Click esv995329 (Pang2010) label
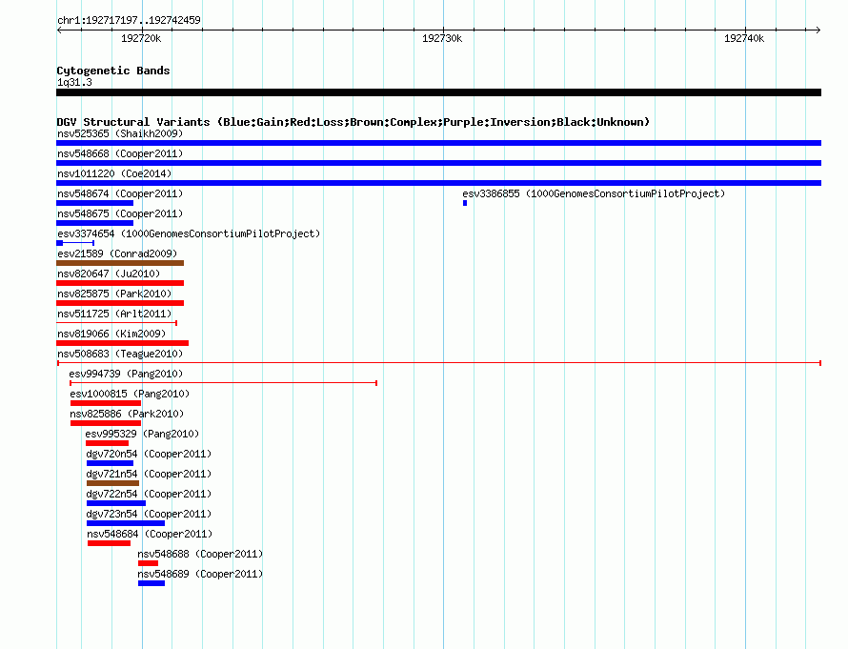The image size is (848, 649). coord(142,434)
